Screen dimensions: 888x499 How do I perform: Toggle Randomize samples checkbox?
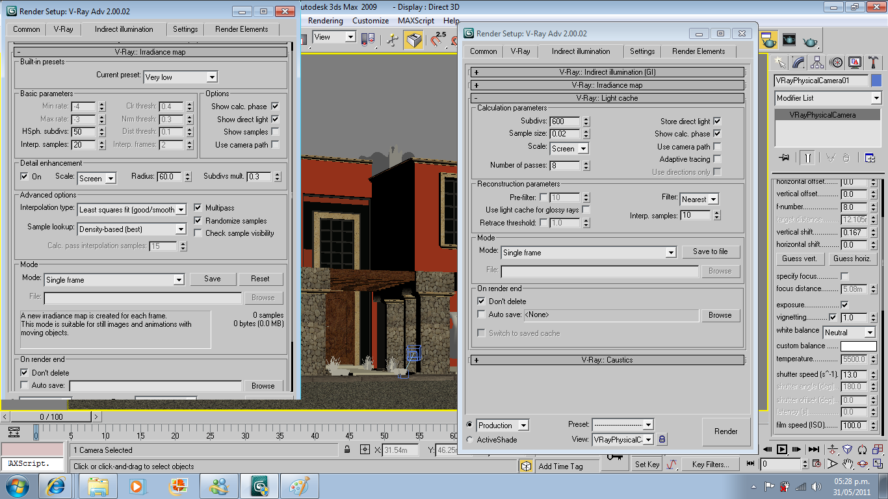(198, 220)
